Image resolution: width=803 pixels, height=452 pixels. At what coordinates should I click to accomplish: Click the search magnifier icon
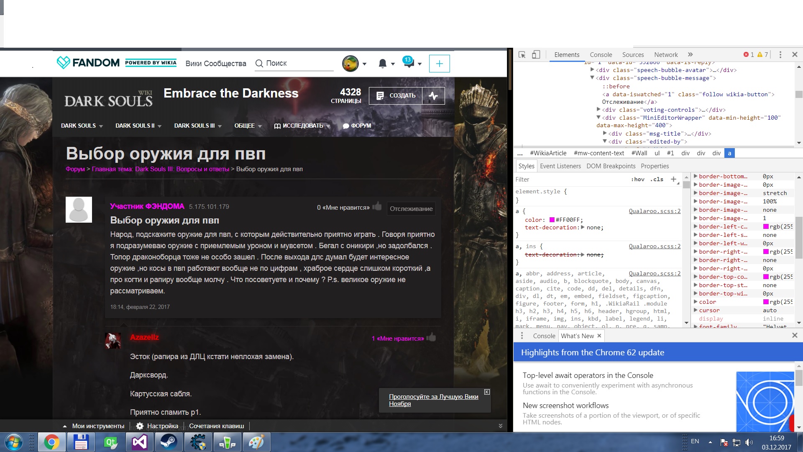tap(259, 63)
